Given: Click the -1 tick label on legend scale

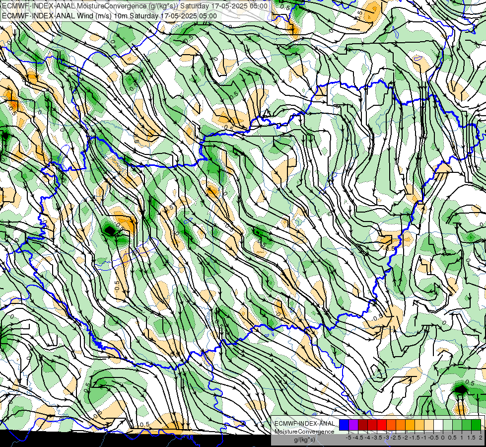Looking at the screenshot, I should (424, 438).
